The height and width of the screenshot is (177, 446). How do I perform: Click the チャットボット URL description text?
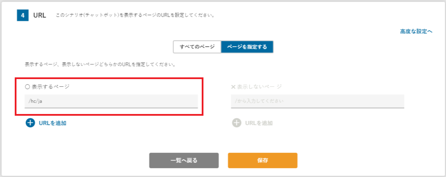(x=135, y=15)
